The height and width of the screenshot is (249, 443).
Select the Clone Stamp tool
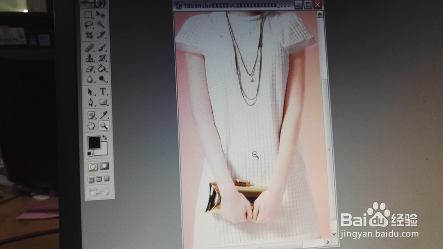pyautogui.click(x=90, y=58)
